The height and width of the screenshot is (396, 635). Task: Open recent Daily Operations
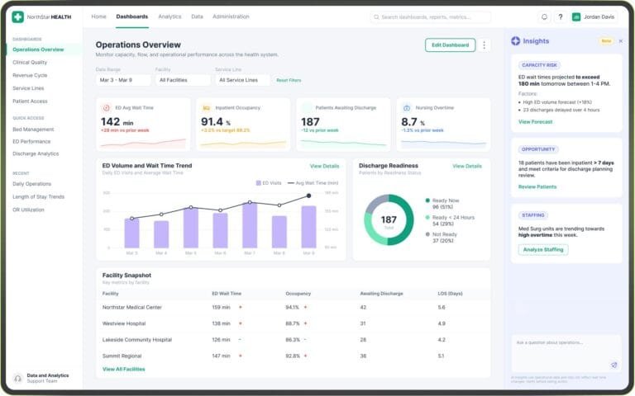click(31, 184)
